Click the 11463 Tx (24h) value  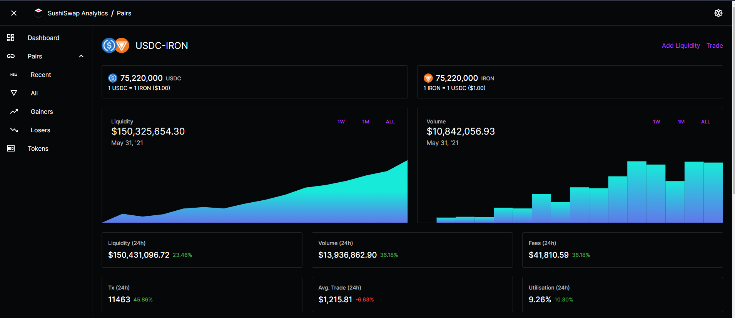pyautogui.click(x=119, y=300)
